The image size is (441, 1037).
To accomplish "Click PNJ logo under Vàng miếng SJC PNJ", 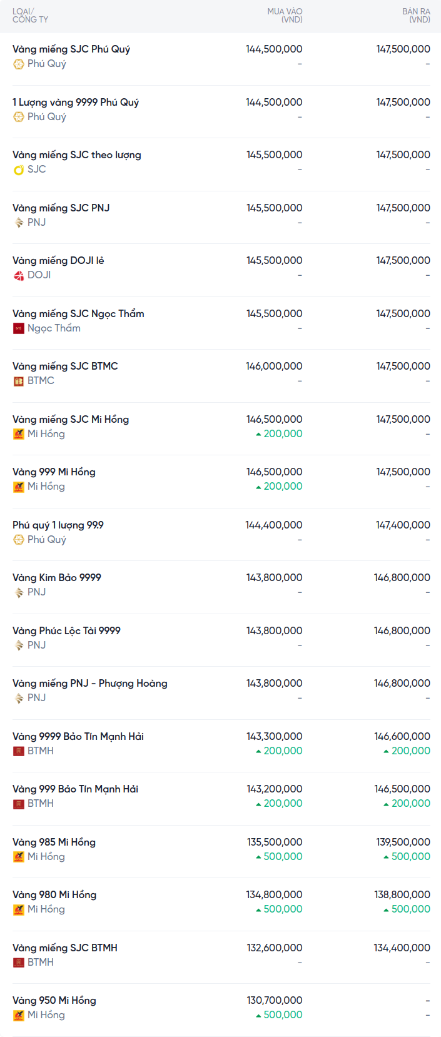I will pyautogui.click(x=19, y=223).
